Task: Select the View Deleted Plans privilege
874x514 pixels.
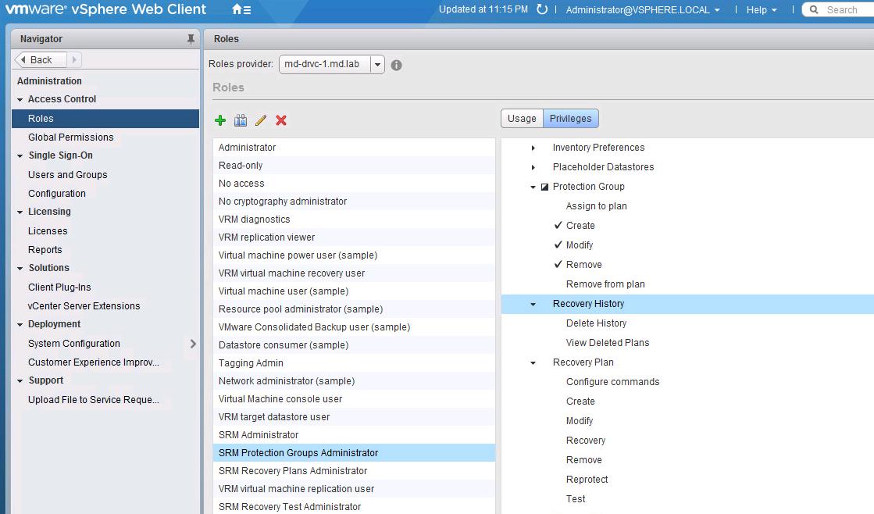Action: coord(608,343)
